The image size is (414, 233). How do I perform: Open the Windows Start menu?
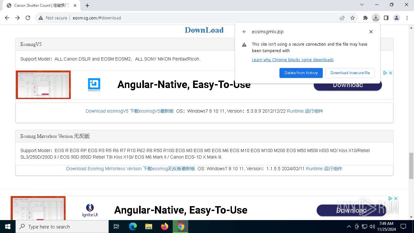(8, 227)
